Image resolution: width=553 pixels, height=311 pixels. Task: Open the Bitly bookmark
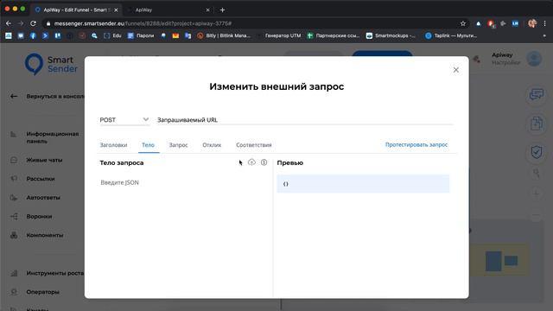(224, 35)
